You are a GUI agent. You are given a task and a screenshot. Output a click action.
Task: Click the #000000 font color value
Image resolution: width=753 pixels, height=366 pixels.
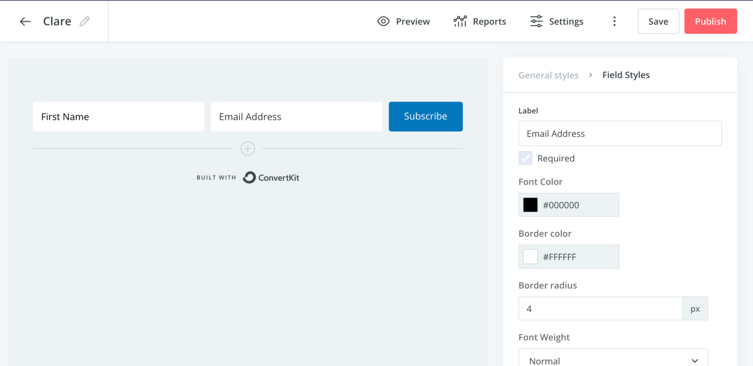[x=561, y=205]
